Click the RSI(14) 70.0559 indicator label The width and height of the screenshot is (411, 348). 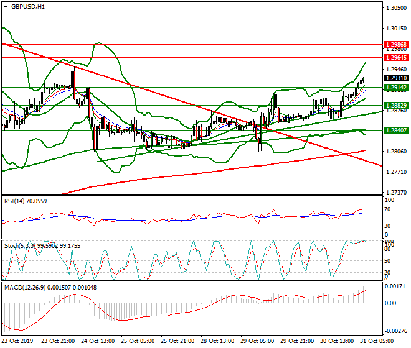(x=26, y=201)
